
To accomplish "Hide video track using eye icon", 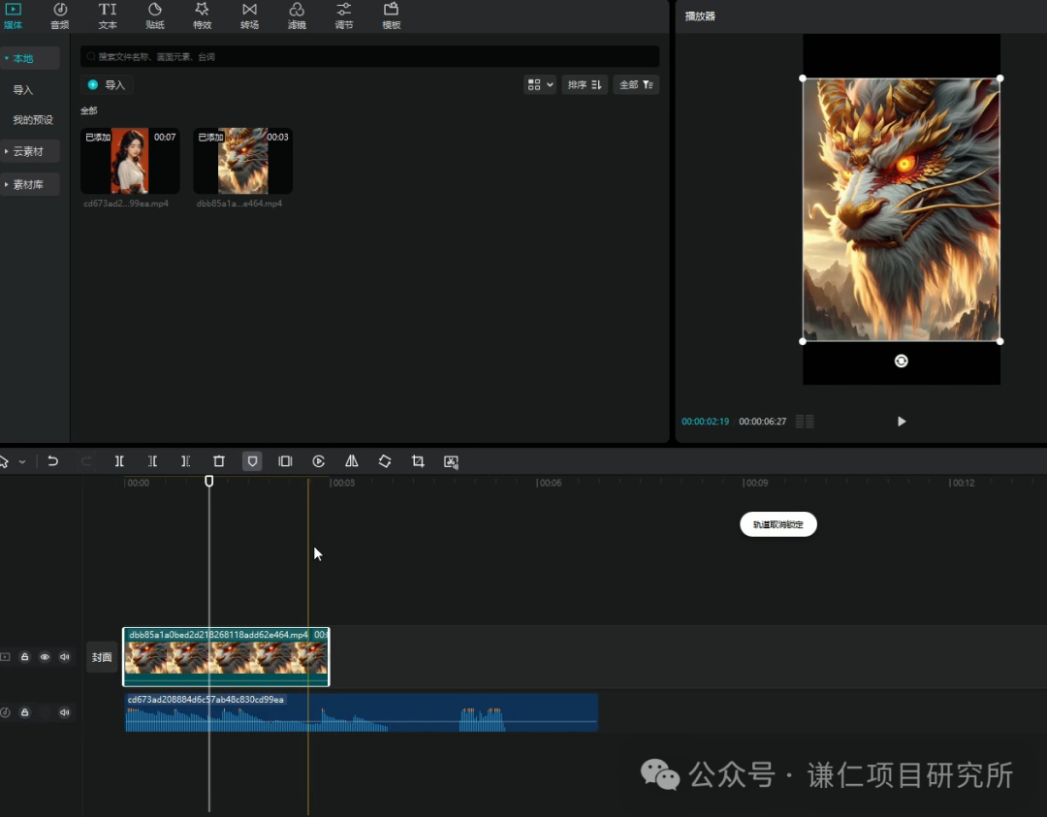I will point(45,657).
